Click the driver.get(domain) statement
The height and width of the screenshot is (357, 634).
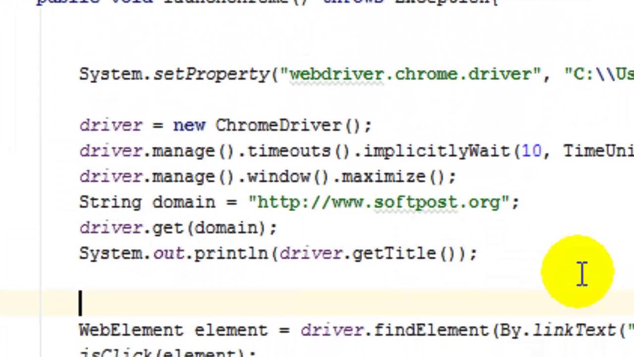[x=178, y=228]
